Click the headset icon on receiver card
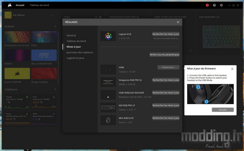 pyautogui.click(x=191, y=51)
